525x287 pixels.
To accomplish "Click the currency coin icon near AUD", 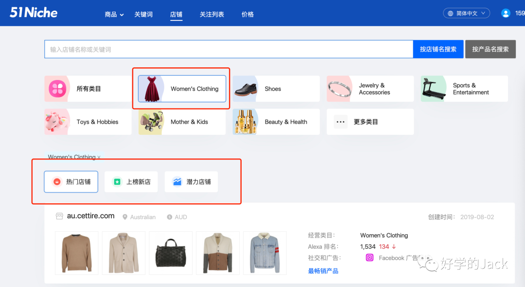I will (170, 217).
